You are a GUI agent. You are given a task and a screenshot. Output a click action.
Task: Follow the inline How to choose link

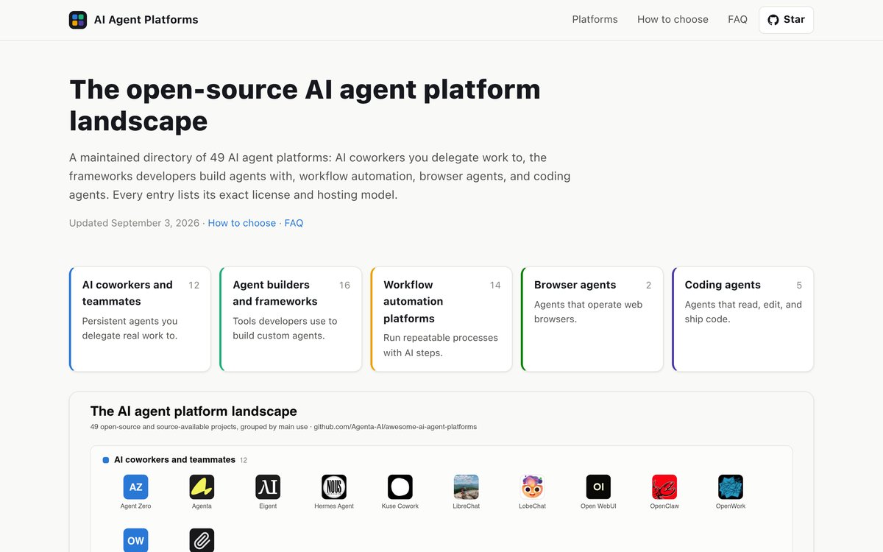(242, 223)
